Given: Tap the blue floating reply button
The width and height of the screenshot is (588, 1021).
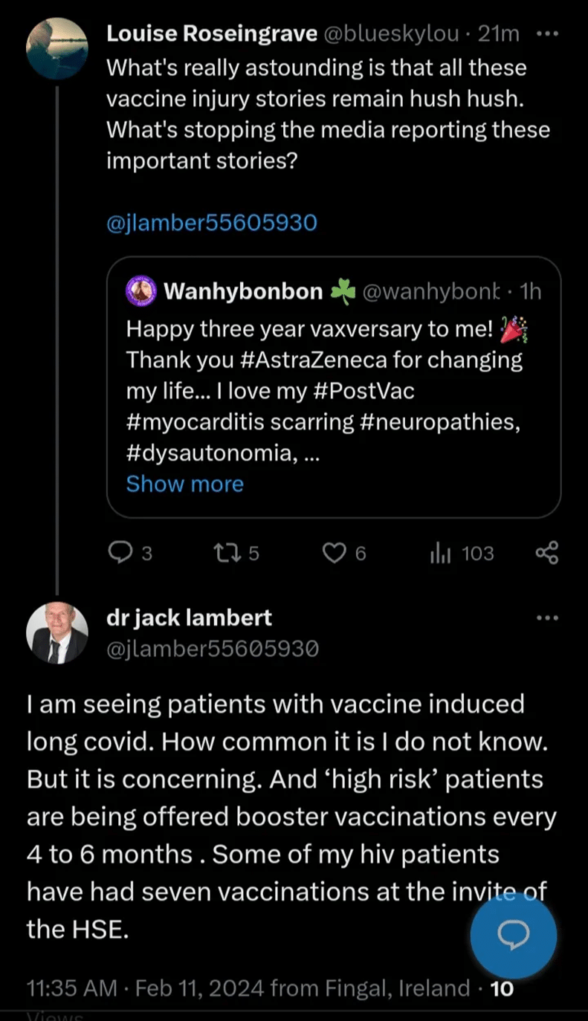Looking at the screenshot, I should coord(514,934).
